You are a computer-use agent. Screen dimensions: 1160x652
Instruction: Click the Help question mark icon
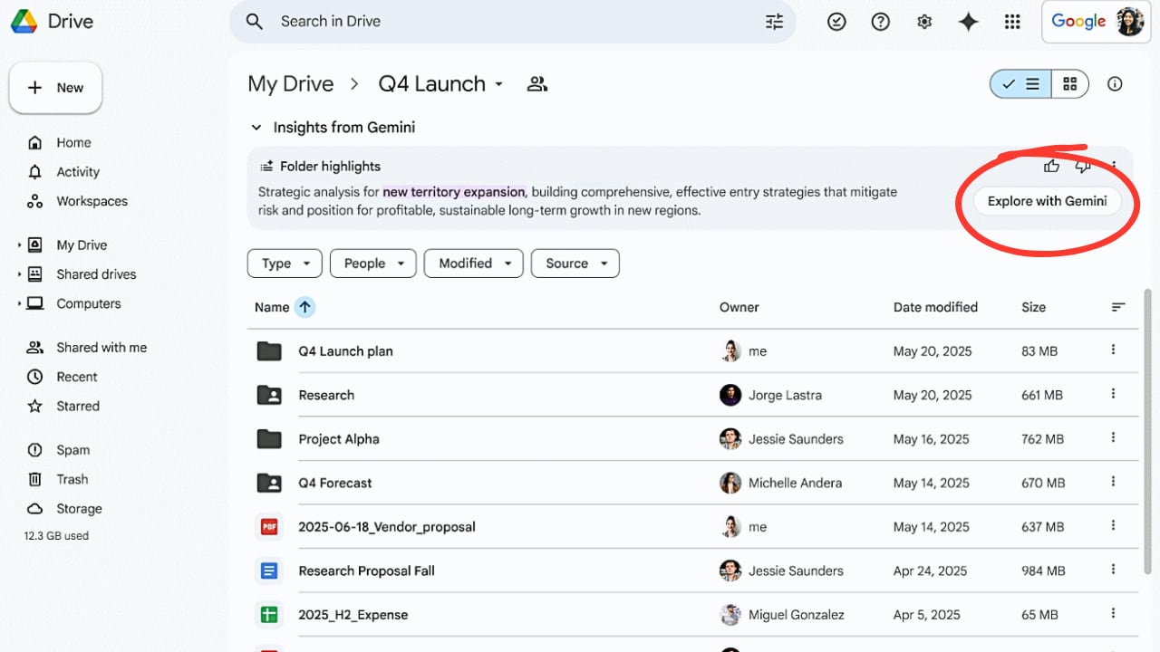coord(880,22)
